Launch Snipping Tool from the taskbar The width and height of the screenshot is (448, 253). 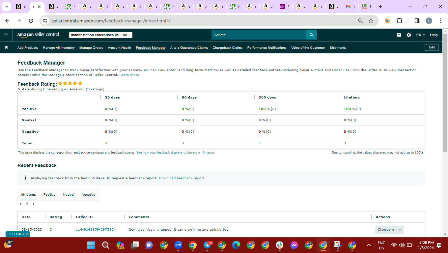point(337,245)
